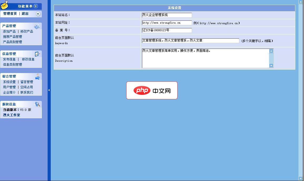Focus the 本站网址 input field

167,23
